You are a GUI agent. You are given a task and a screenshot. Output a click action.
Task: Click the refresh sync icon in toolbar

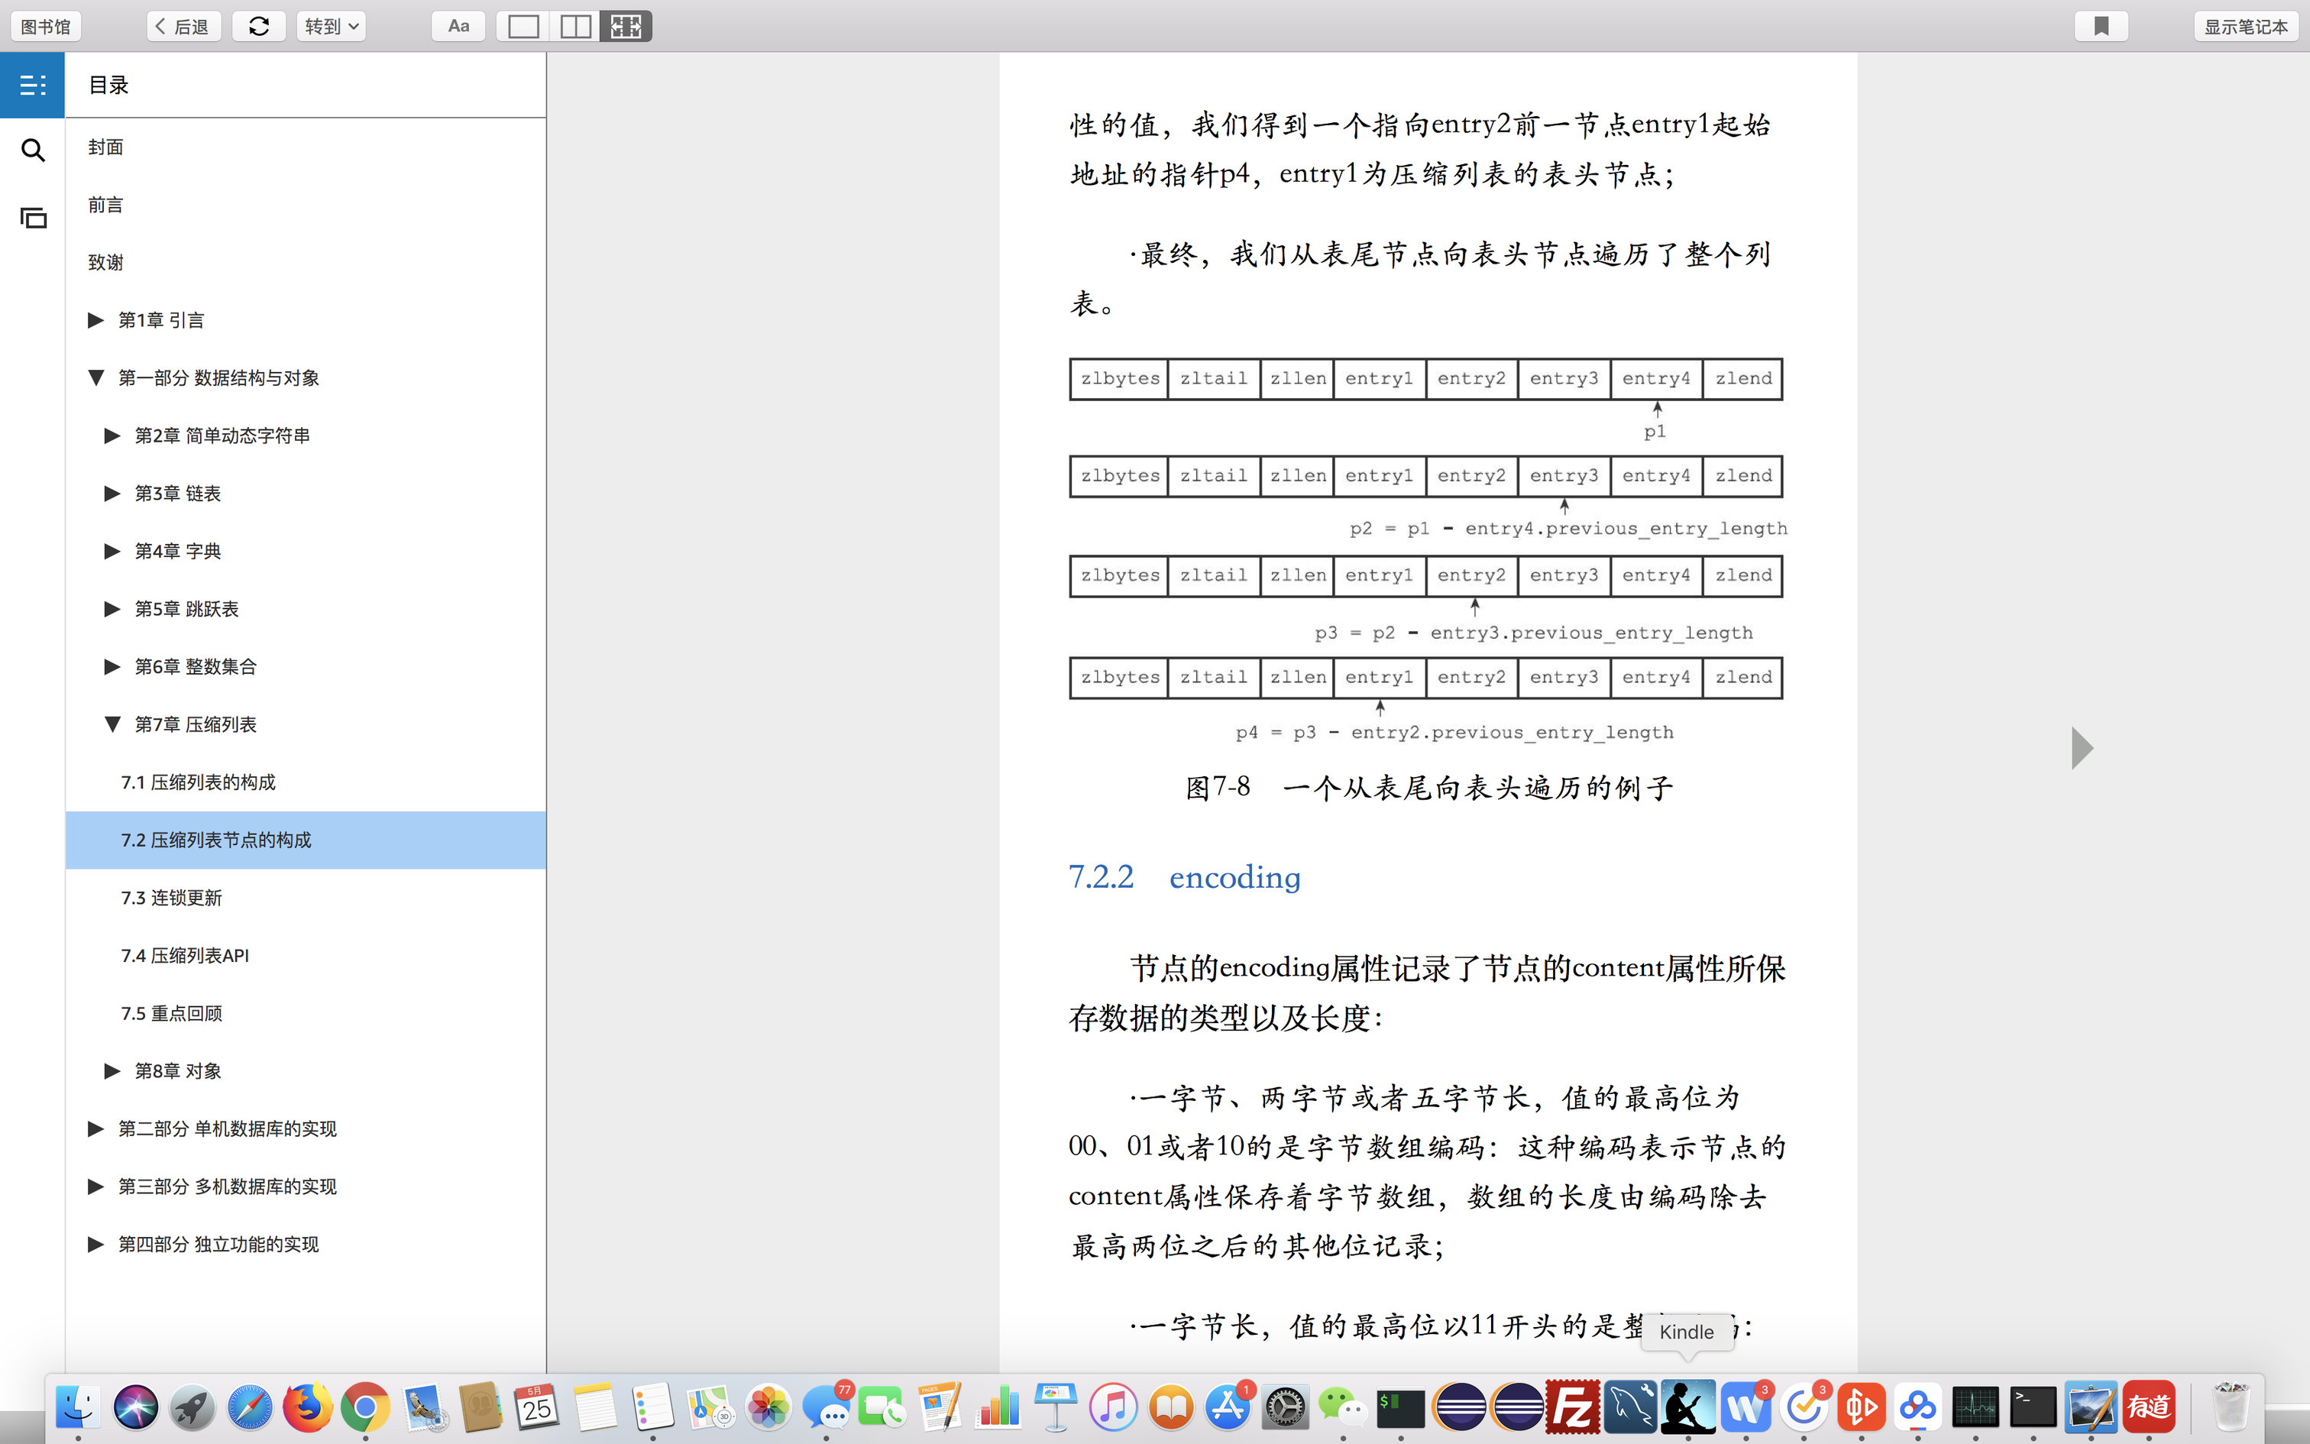[259, 26]
